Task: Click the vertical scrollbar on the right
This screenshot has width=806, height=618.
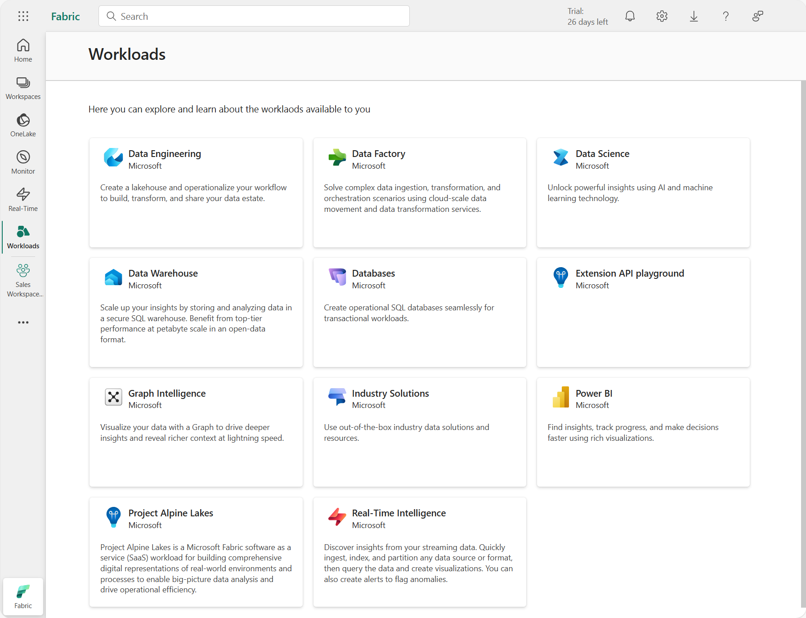Action: coord(803,344)
